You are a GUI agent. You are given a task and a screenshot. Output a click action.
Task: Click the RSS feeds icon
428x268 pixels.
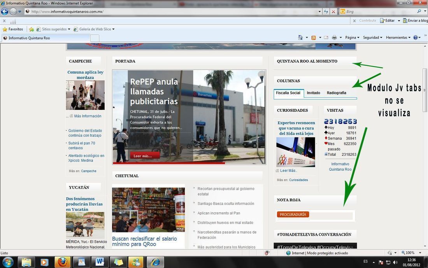click(x=314, y=37)
